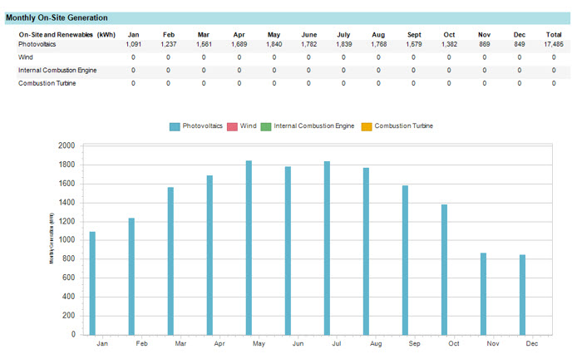The width and height of the screenshot is (577, 359).
Task: Click the September bar in the chart
Action: 405,260
